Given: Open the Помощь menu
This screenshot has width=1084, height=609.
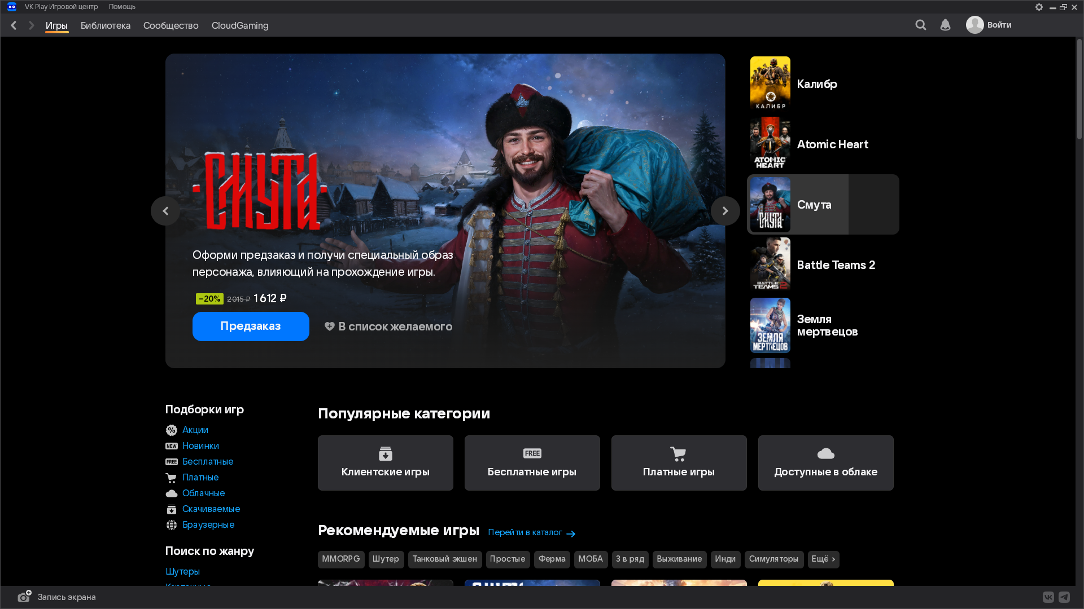Looking at the screenshot, I should pos(122,7).
